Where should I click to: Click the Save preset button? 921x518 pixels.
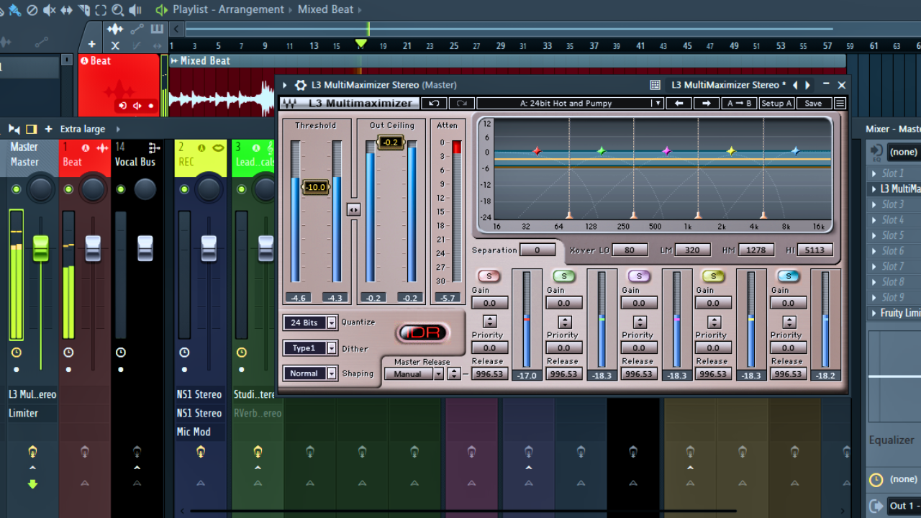(813, 104)
